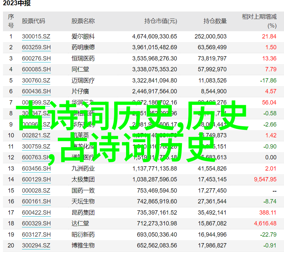This screenshot has width=284, height=255.
Task: Click the 600161.SH stock code link
Action: [x=36, y=201]
